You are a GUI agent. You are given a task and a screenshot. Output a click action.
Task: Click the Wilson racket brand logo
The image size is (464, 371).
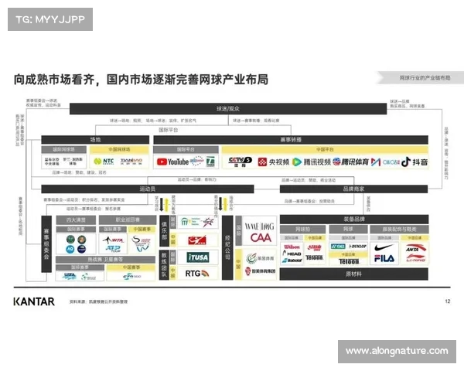click(292, 247)
